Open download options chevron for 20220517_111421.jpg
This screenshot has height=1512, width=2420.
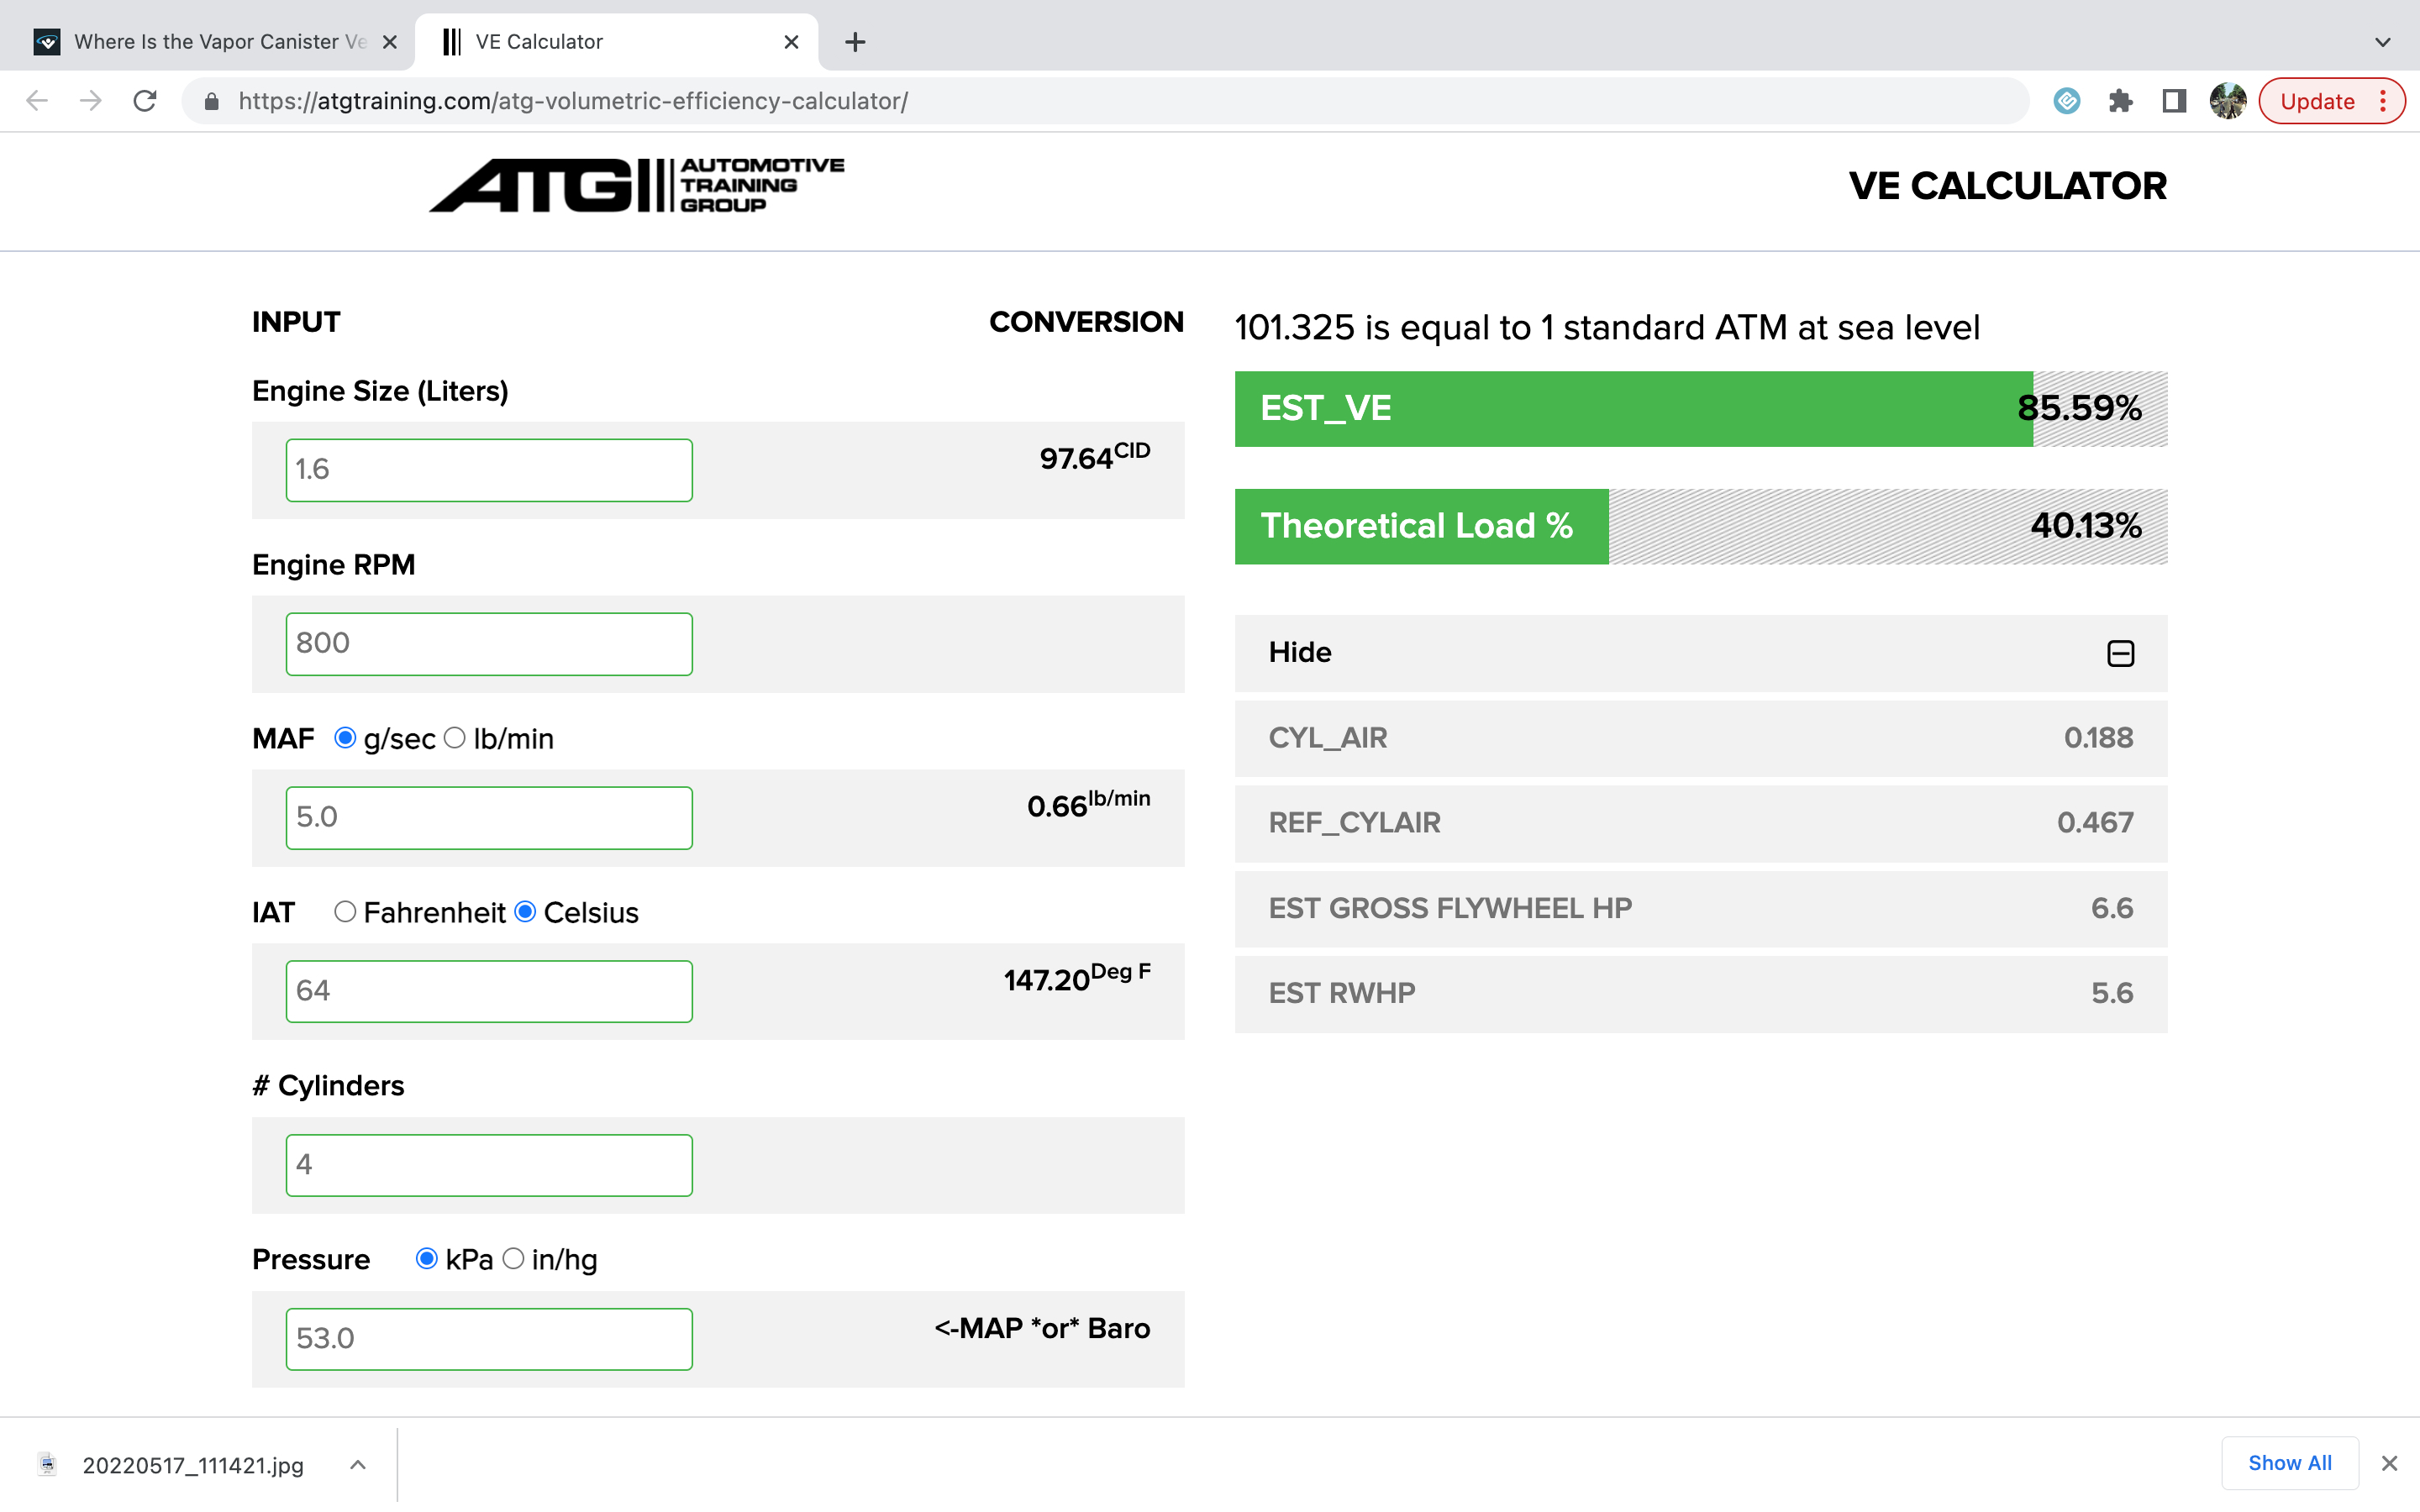pyautogui.click(x=358, y=1464)
